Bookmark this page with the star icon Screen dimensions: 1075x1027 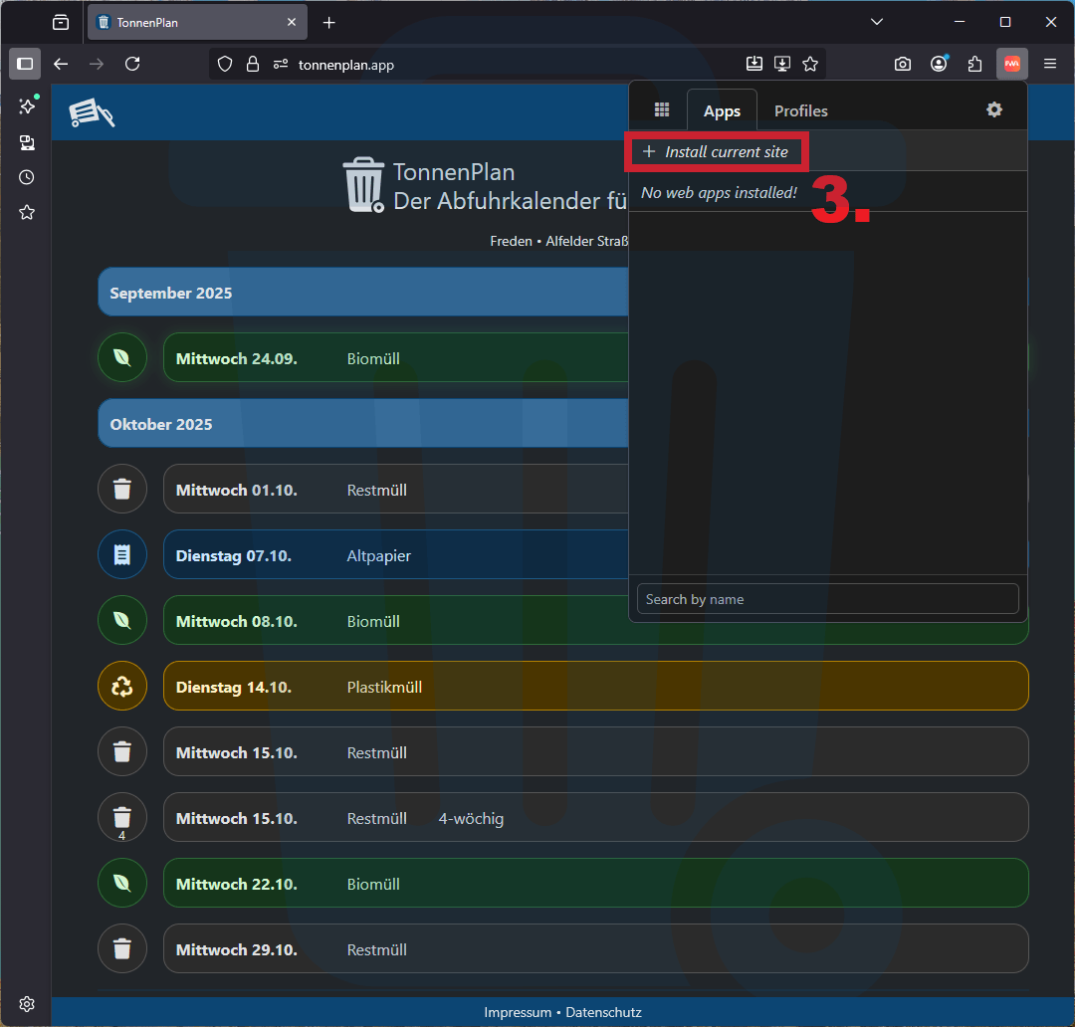[810, 64]
